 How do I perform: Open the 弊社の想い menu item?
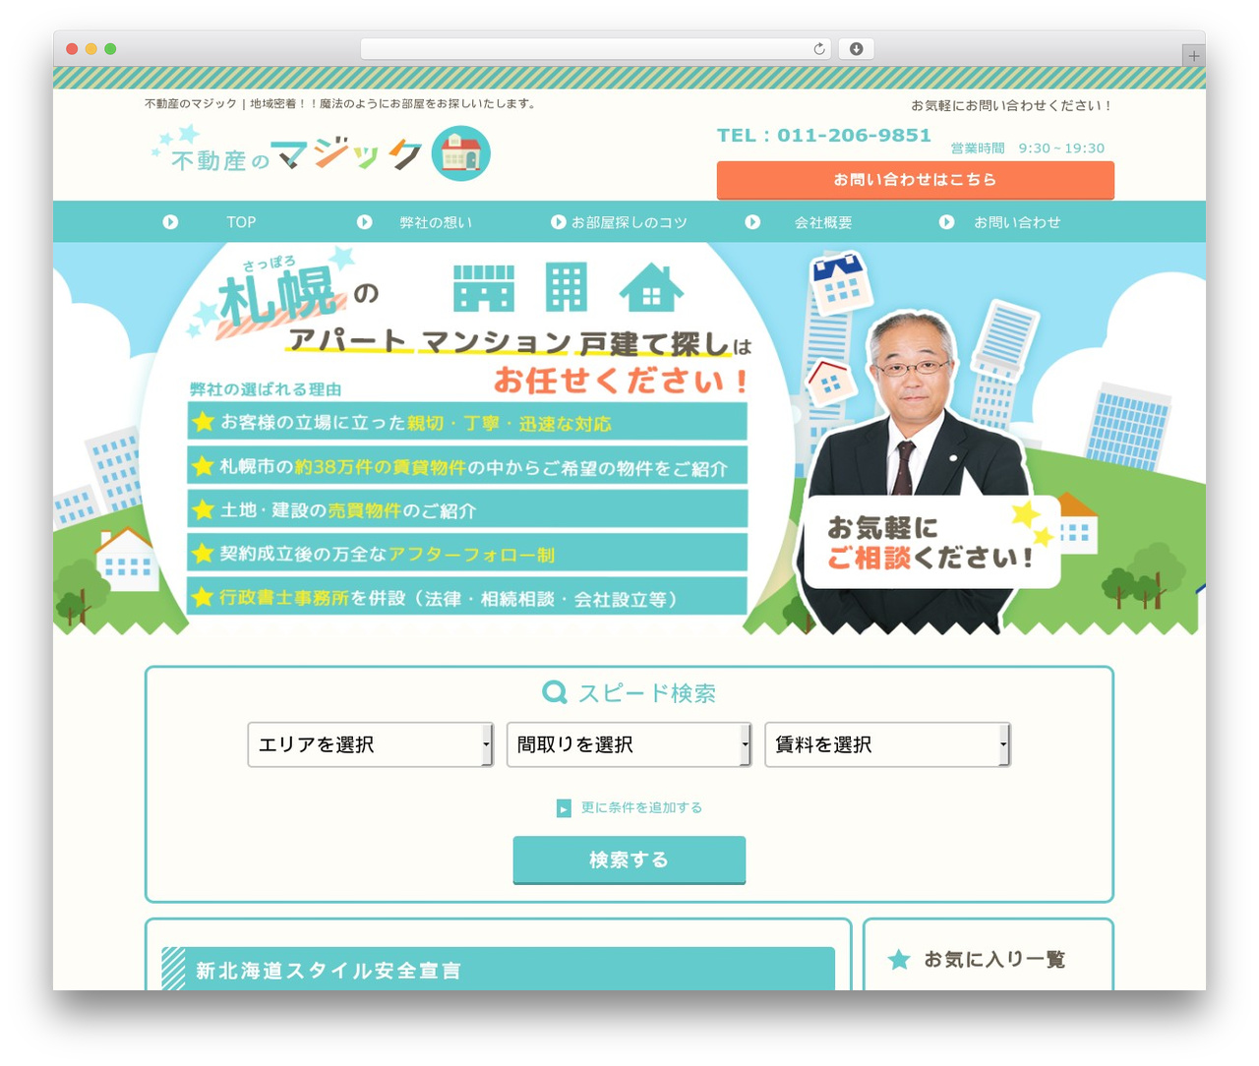click(436, 222)
